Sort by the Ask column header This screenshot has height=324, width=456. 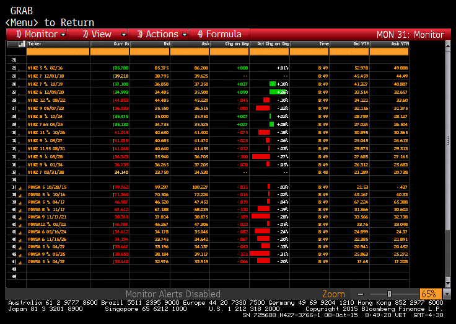190,44
